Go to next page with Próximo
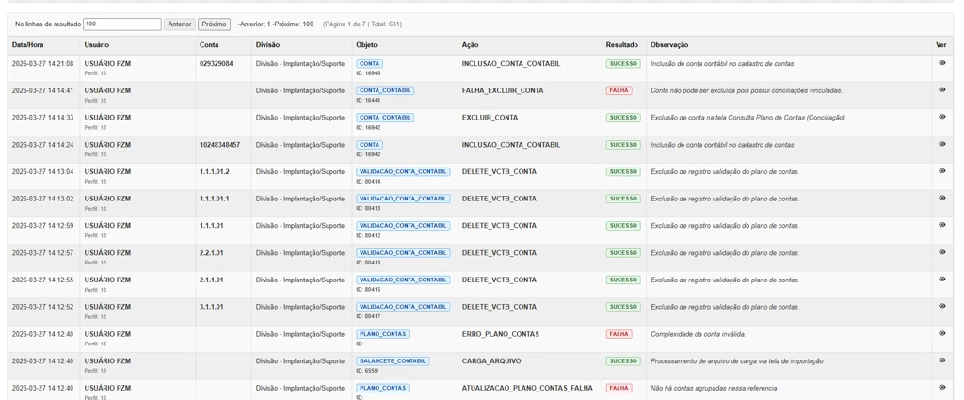The width and height of the screenshot is (964, 400). click(x=214, y=24)
